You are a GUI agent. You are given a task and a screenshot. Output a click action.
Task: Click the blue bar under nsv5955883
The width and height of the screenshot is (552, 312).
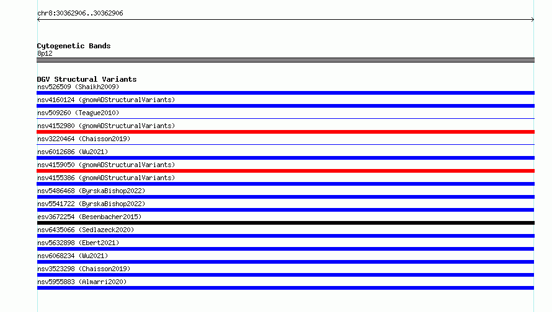point(285,288)
